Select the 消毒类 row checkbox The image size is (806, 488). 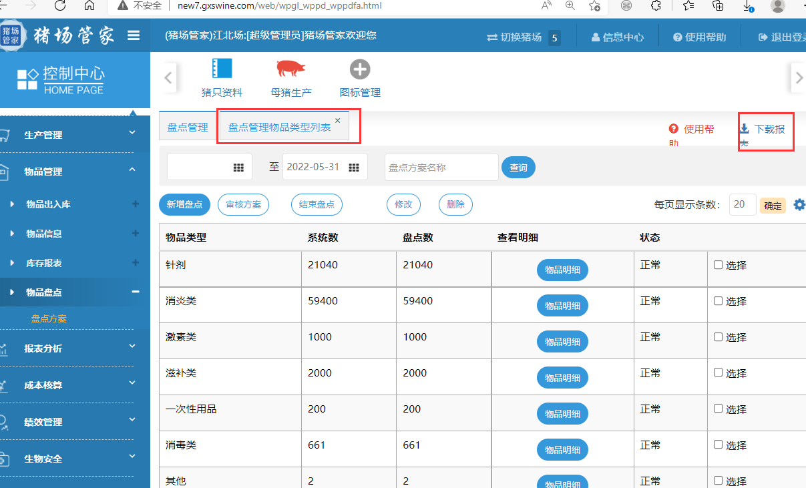[719, 445]
